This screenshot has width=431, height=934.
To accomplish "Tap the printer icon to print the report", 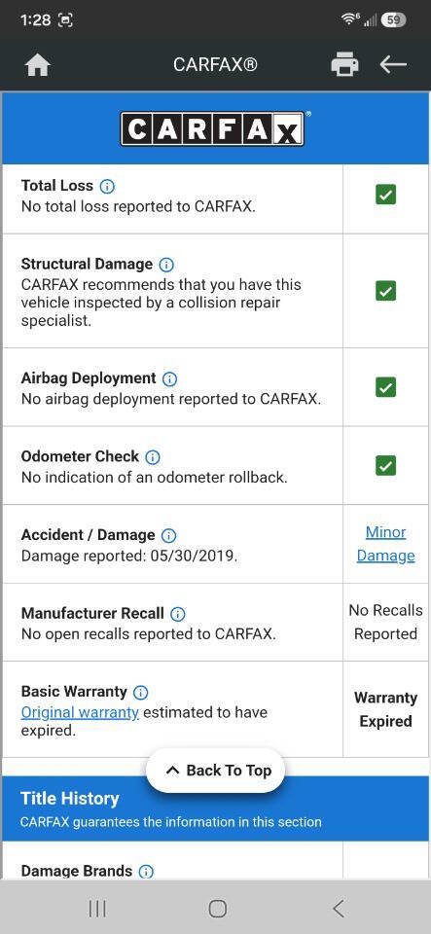I will [344, 64].
